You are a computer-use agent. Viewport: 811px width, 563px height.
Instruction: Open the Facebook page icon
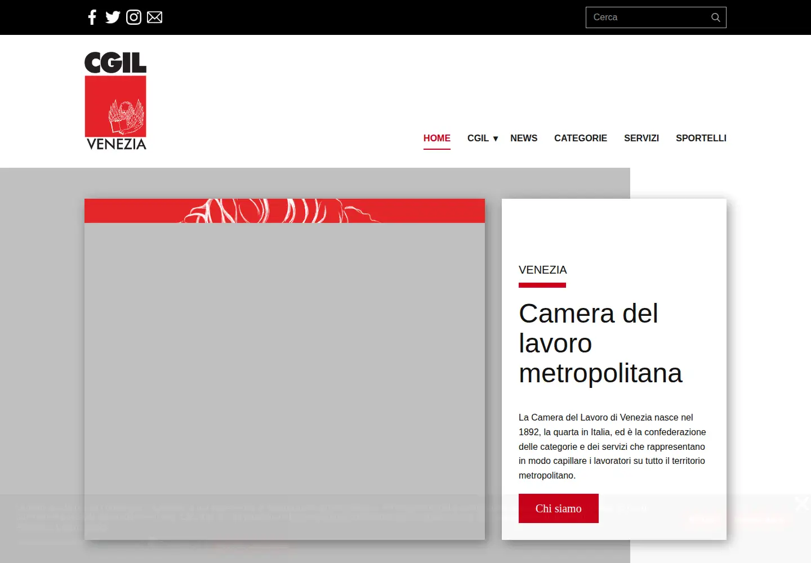pos(92,17)
